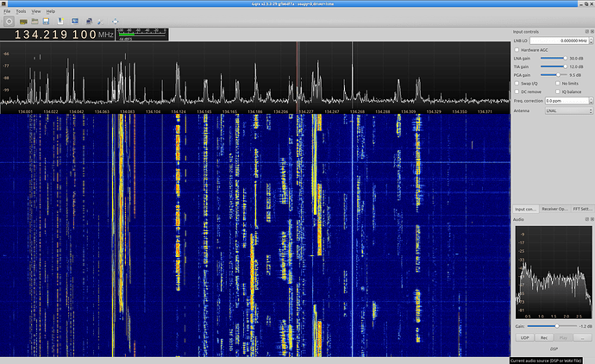595x364 pixels.
Task: Click the 134.219 100 MHz frequency display
Action: coord(57,35)
